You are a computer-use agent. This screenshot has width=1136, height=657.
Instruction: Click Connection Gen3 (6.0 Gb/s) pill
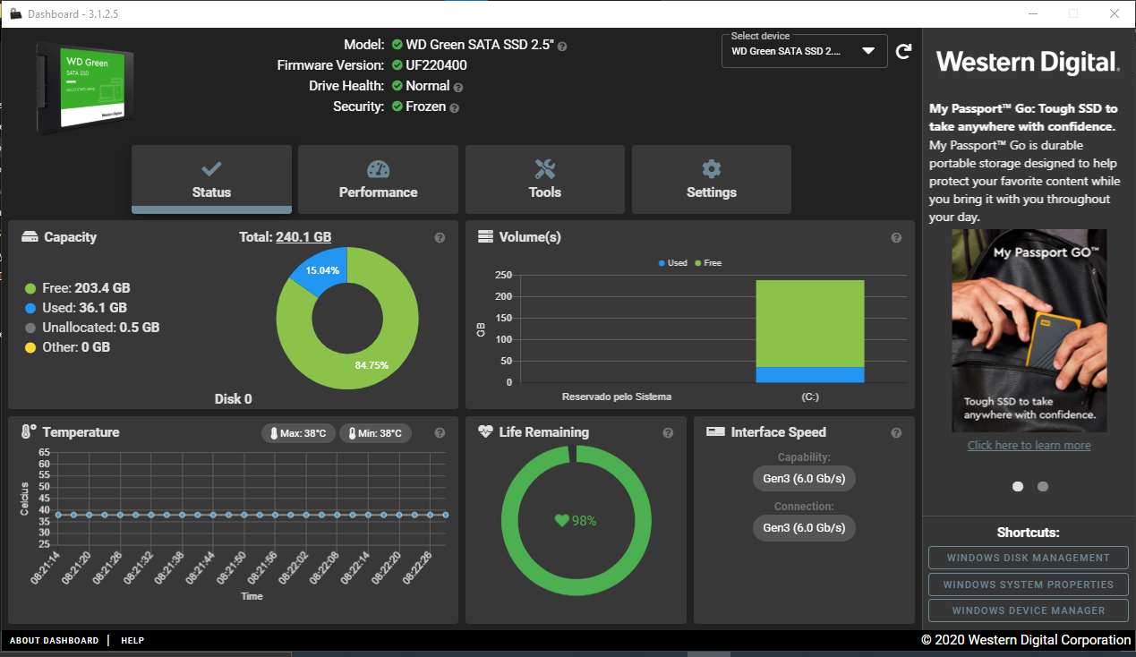[x=804, y=528]
